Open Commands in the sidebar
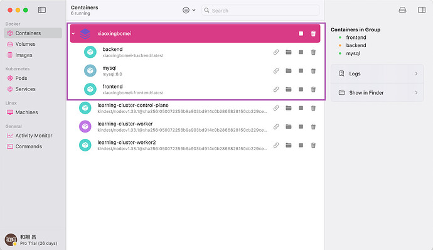 [33, 146]
